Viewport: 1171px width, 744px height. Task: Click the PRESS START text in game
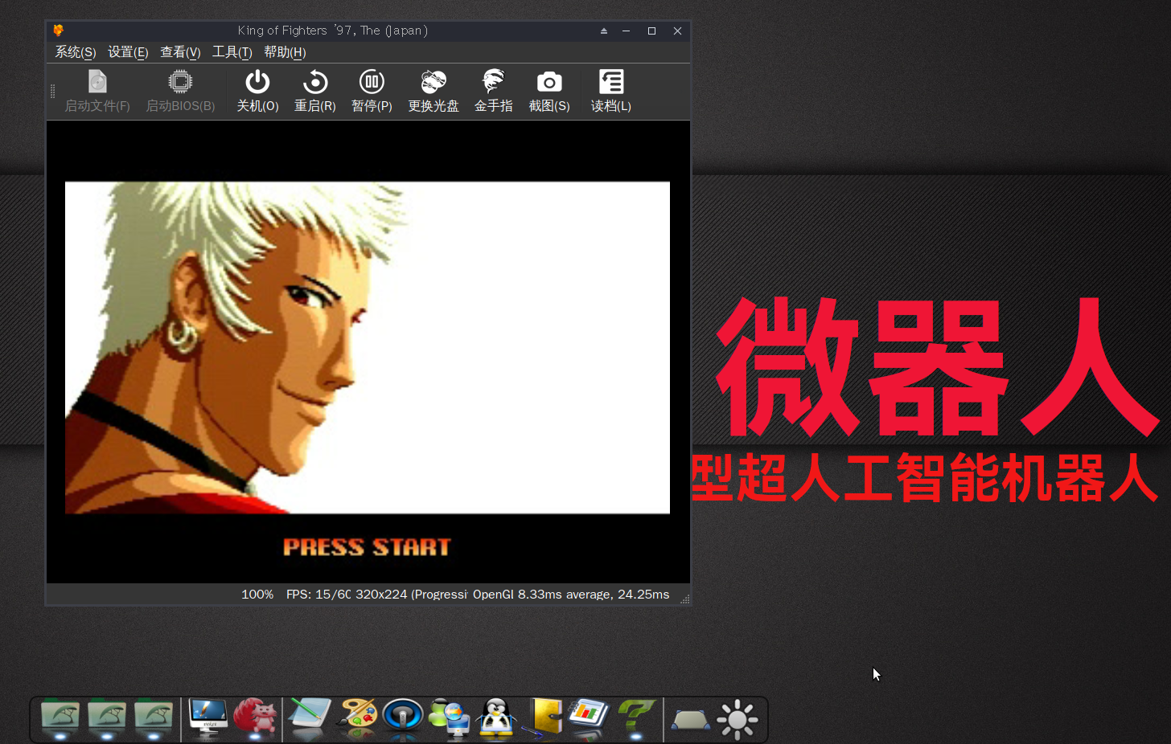click(x=367, y=547)
